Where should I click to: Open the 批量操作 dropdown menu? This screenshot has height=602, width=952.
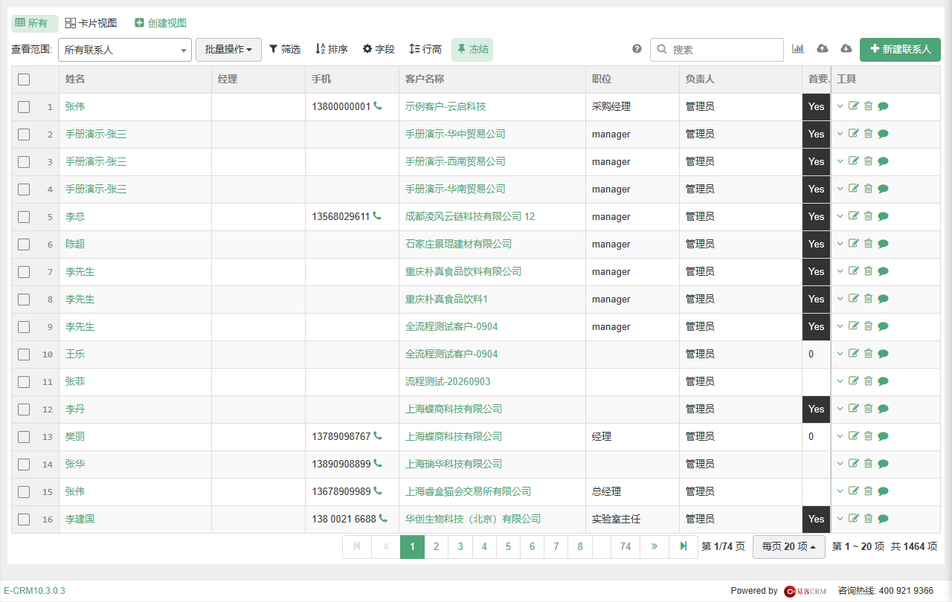pyautogui.click(x=228, y=49)
